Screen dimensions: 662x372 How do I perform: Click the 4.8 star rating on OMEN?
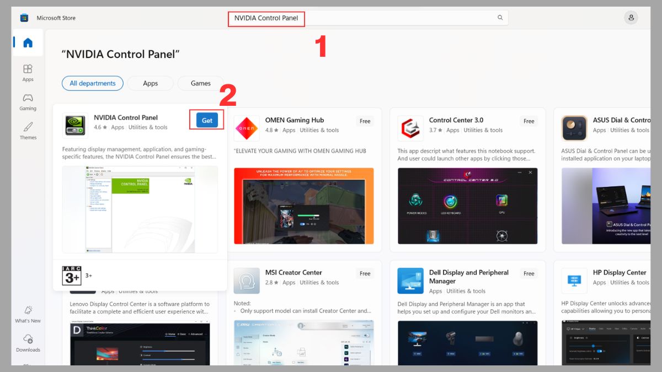pos(271,131)
